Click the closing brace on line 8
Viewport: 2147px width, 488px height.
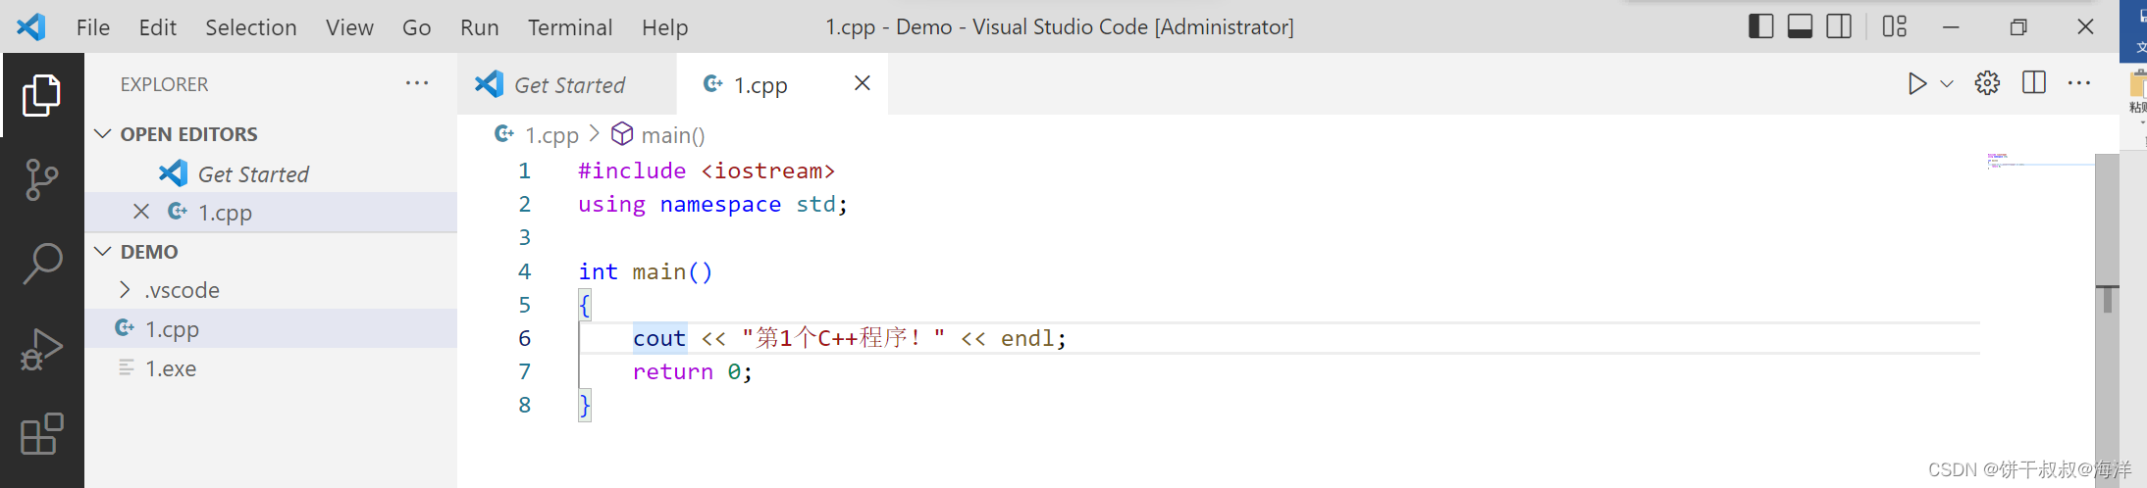coord(585,405)
